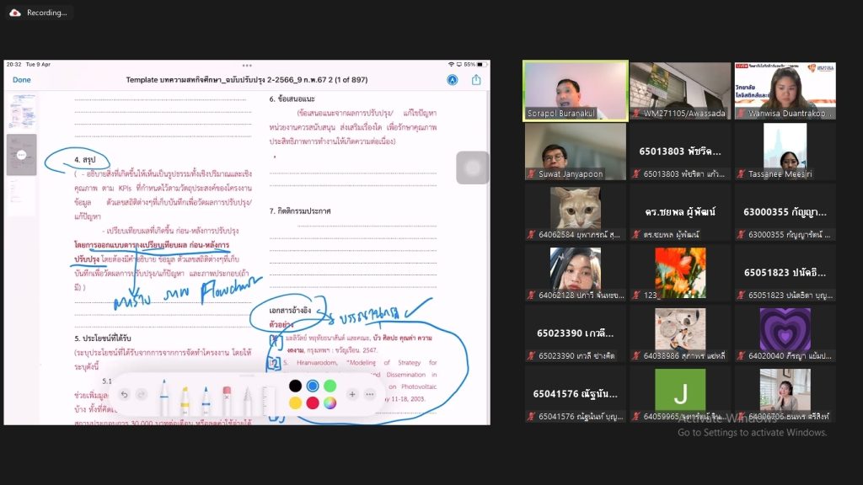Click the heading "5. ประโยชน์ที่ได้รับ"
This screenshot has width=863, height=485.
point(102,338)
